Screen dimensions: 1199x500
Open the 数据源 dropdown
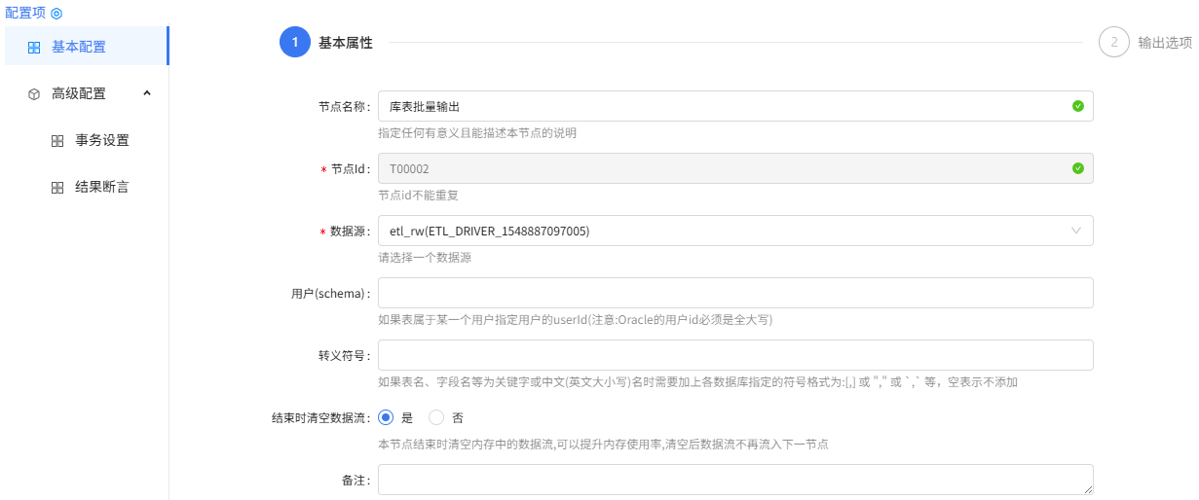point(735,231)
